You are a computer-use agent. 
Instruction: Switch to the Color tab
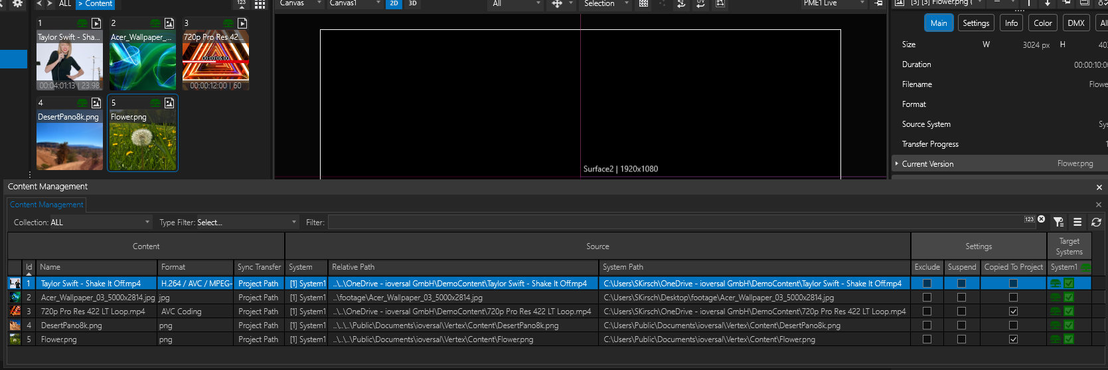pyautogui.click(x=1042, y=23)
